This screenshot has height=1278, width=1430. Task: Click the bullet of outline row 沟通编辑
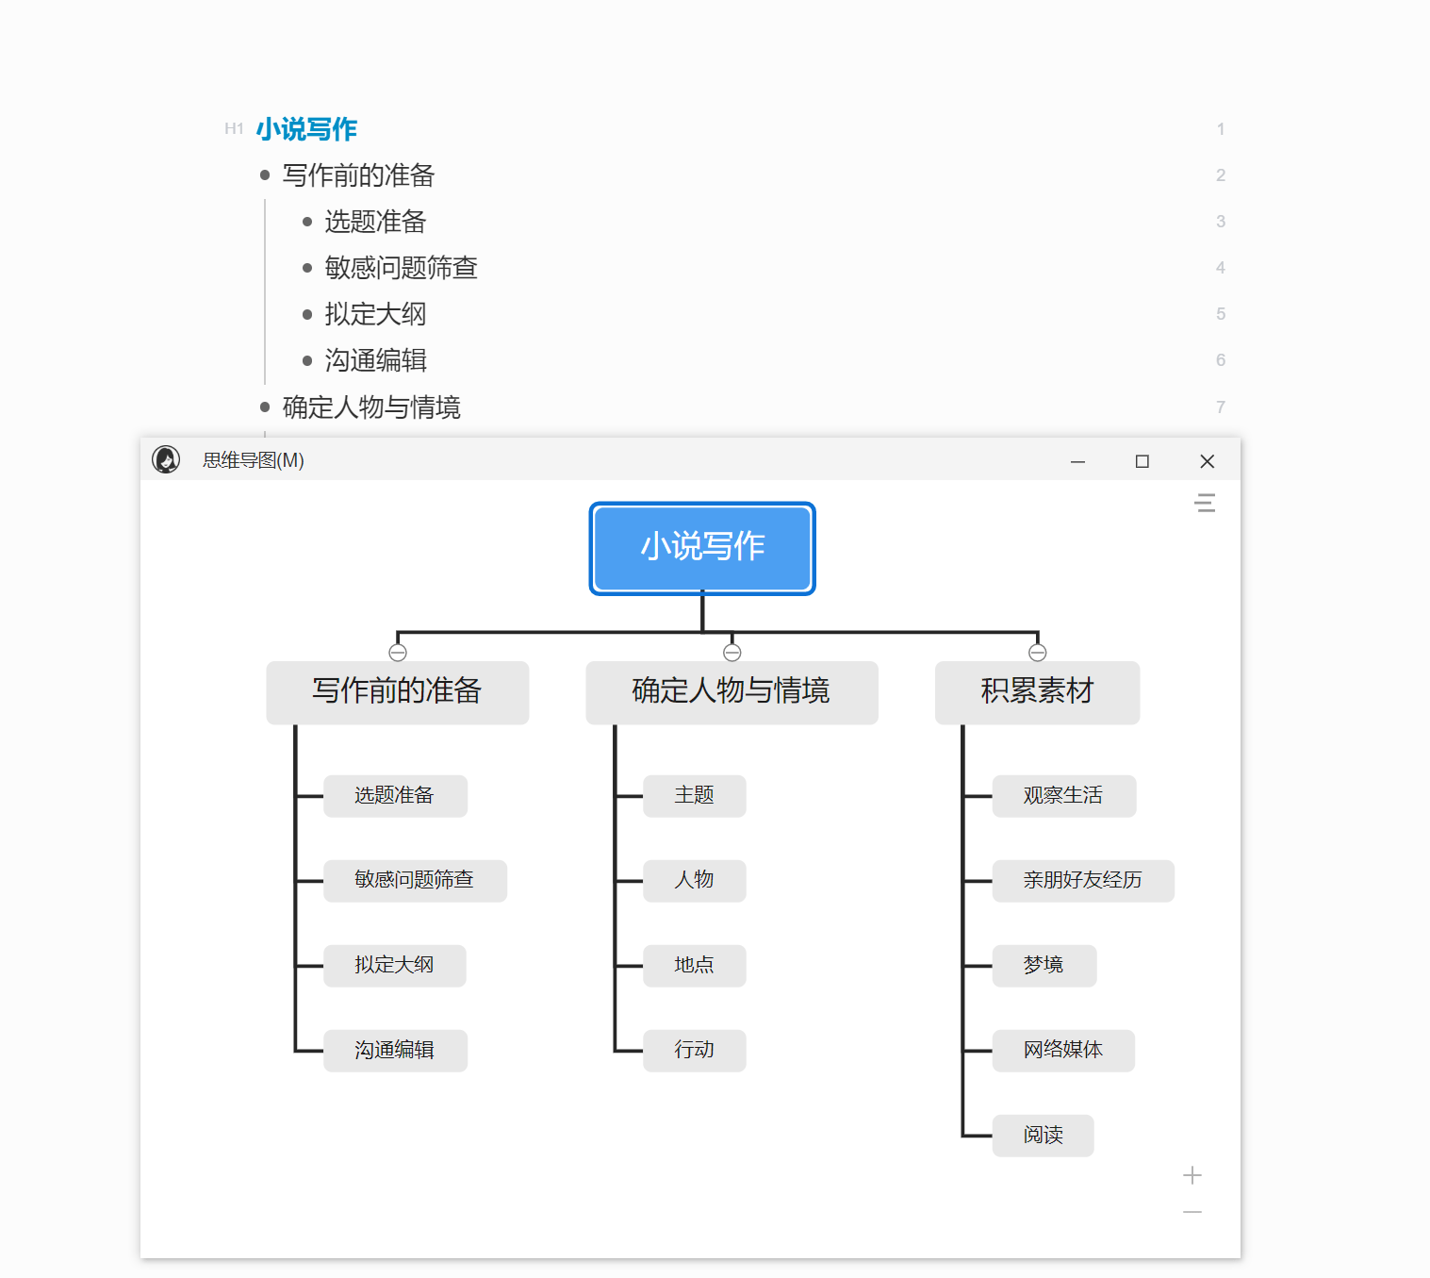pyautogui.click(x=307, y=360)
